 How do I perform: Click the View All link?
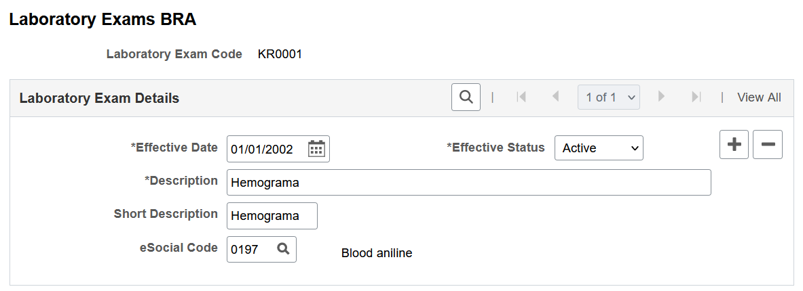[x=759, y=97]
